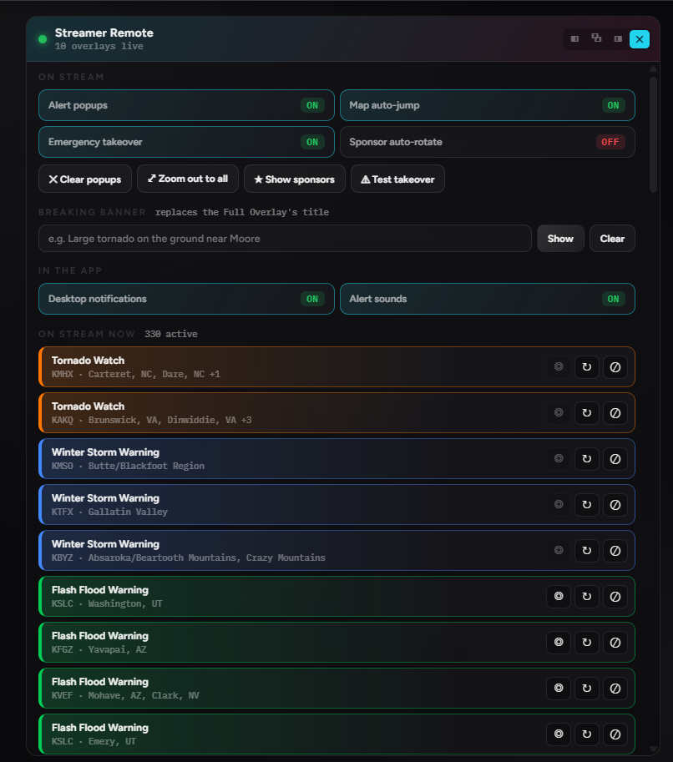
Task: Refresh the KAKQ Tornado Watch alert
Action: pos(587,412)
